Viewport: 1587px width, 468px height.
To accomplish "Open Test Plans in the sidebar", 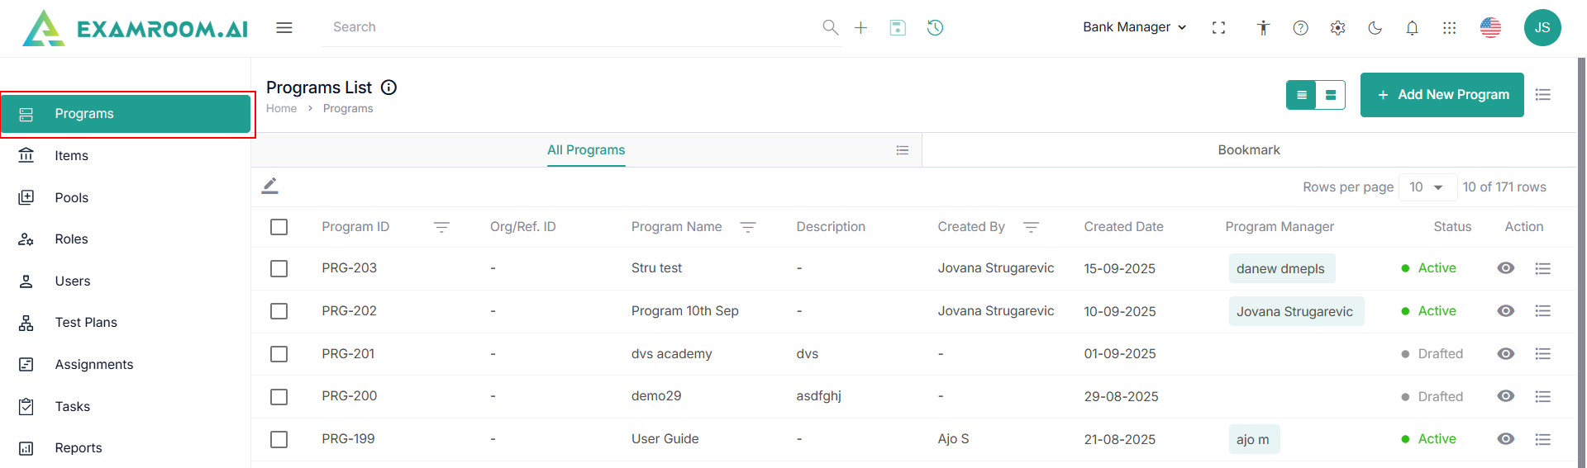I will coord(86,323).
